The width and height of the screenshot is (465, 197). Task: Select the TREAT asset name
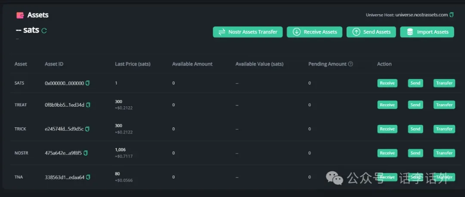pyautogui.click(x=20, y=105)
